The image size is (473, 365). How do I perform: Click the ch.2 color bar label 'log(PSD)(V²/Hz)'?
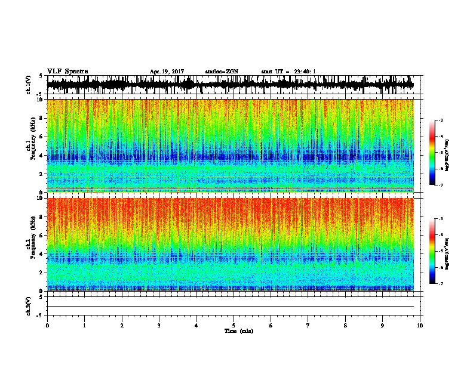tap(447, 253)
